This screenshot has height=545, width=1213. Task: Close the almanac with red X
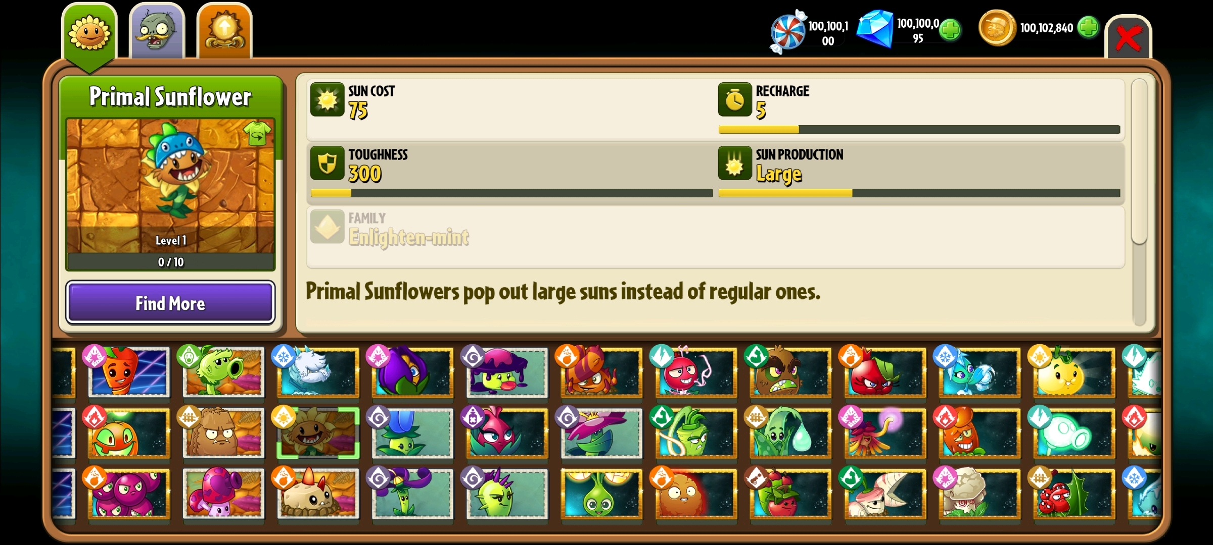tap(1128, 38)
